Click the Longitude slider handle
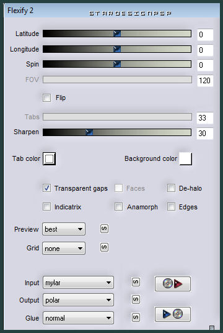The width and height of the screenshot is (223, 333). point(117,49)
